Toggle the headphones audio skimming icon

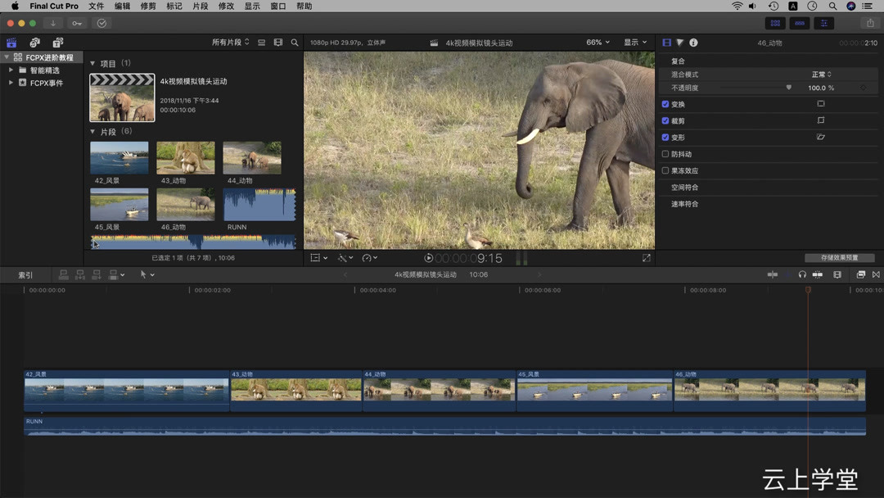pyautogui.click(x=802, y=275)
